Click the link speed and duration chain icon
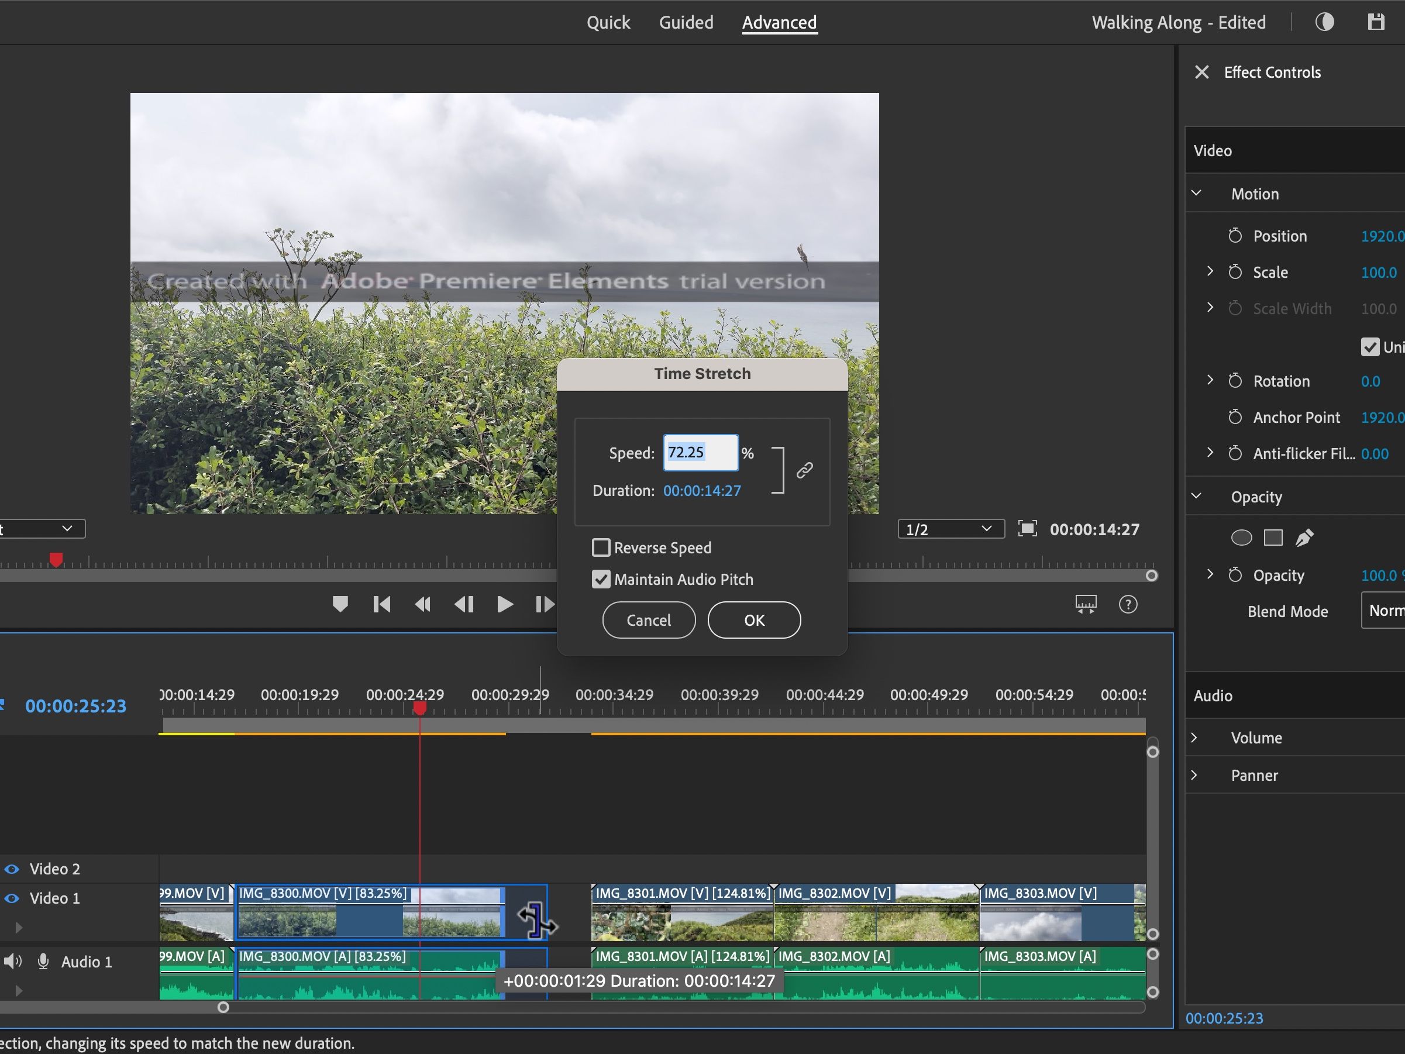Image resolution: width=1405 pixels, height=1054 pixels. pyautogui.click(x=804, y=470)
